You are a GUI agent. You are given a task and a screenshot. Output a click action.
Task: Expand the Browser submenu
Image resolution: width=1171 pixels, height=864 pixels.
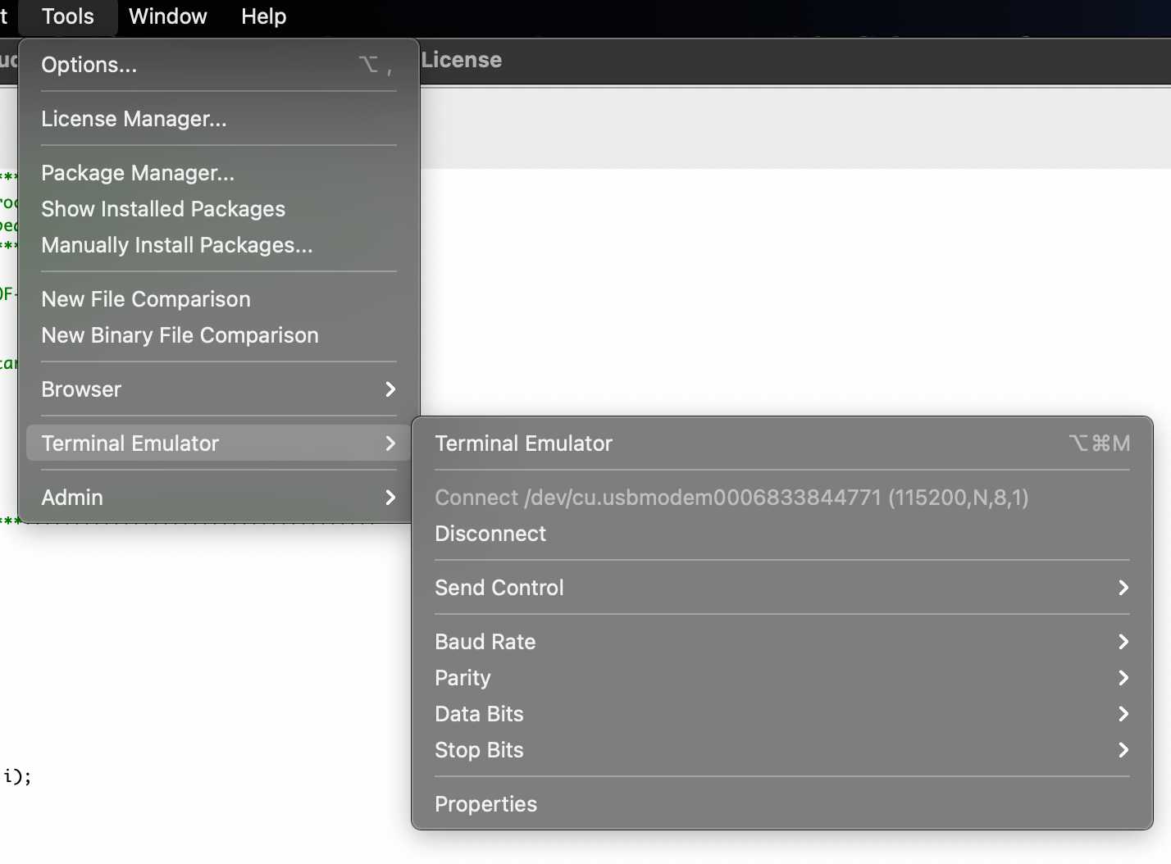click(x=219, y=389)
